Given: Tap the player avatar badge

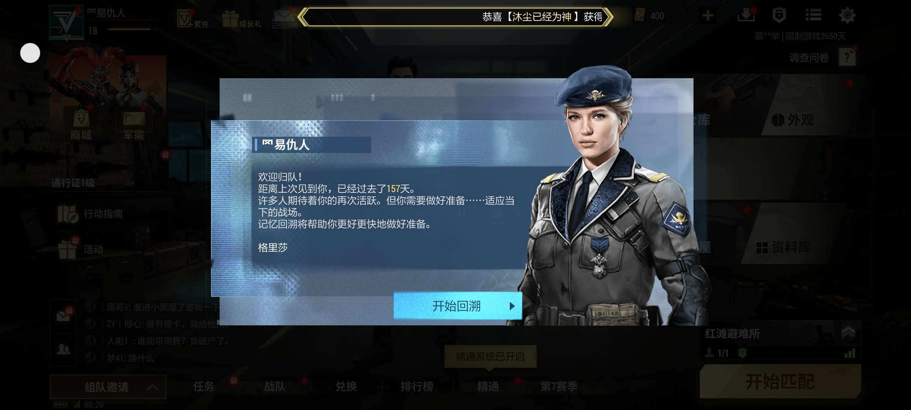Looking at the screenshot, I should coord(66,23).
